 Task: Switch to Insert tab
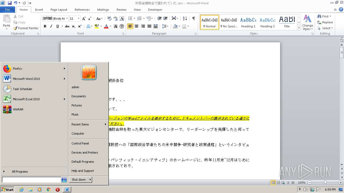point(39,10)
